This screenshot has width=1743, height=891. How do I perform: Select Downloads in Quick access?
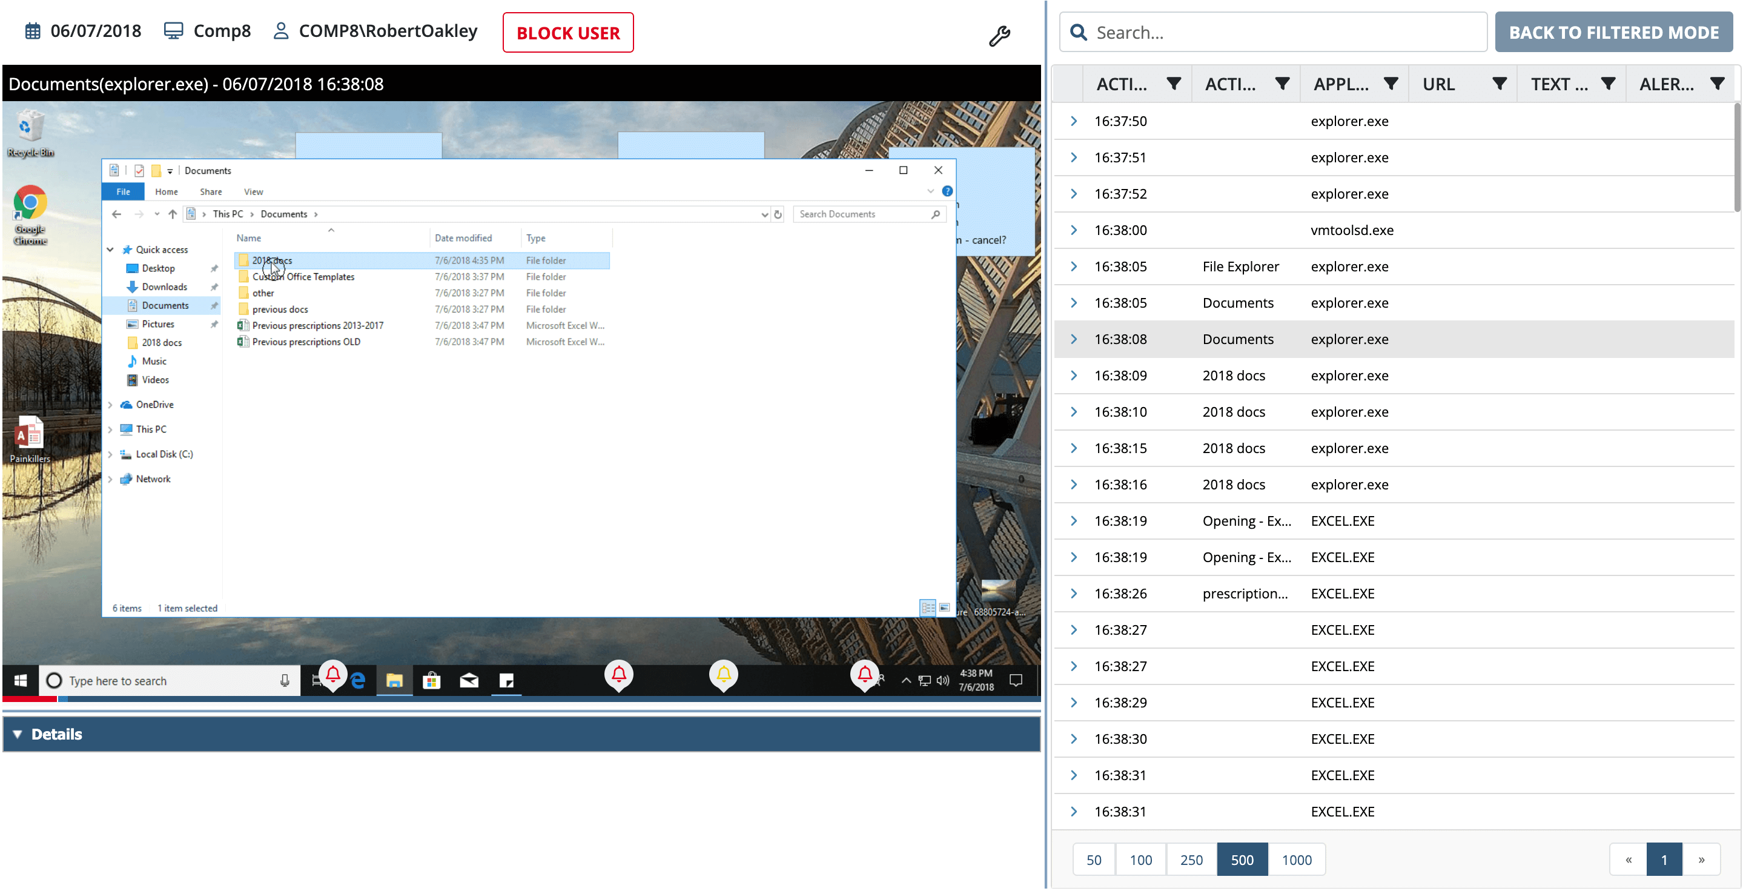pyautogui.click(x=164, y=288)
